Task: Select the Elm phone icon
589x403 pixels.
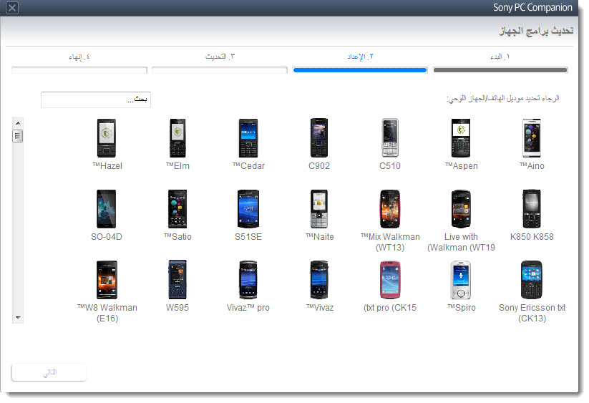Action: pyautogui.click(x=177, y=138)
